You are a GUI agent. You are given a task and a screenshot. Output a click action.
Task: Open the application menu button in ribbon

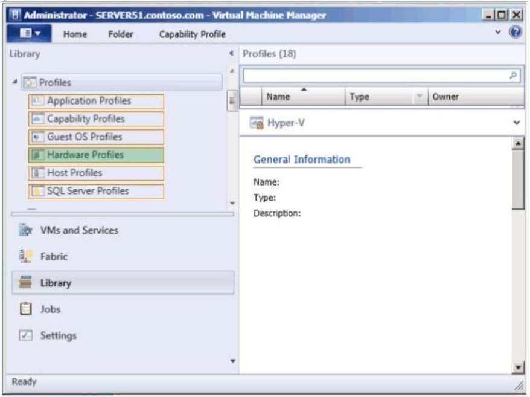click(x=30, y=33)
